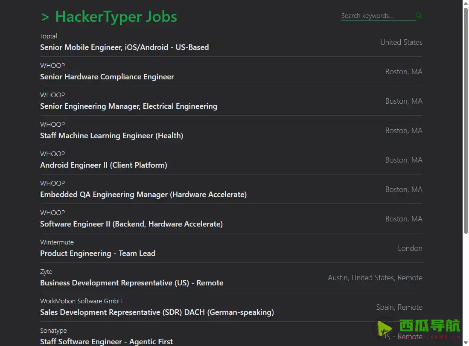The height and width of the screenshot is (346, 469).
Task: Click the Wintermute company name
Action: point(57,242)
